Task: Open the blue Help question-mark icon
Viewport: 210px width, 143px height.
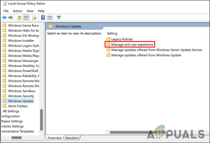Action: 43,17
